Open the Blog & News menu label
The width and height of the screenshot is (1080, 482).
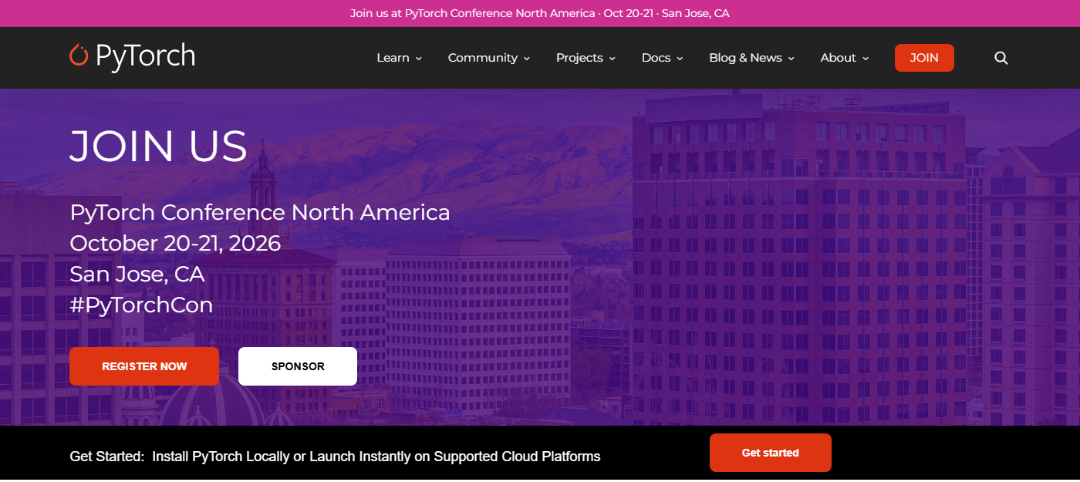tap(745, 58)
